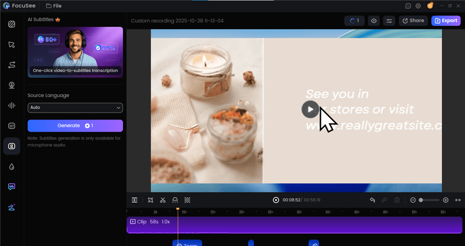
Task: Open the settings gear in title bar
Action: [418, 6]
